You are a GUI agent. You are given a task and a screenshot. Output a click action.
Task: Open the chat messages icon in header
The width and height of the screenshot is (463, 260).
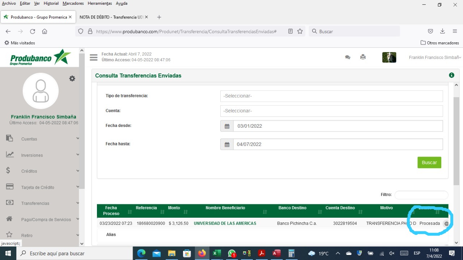348,57
